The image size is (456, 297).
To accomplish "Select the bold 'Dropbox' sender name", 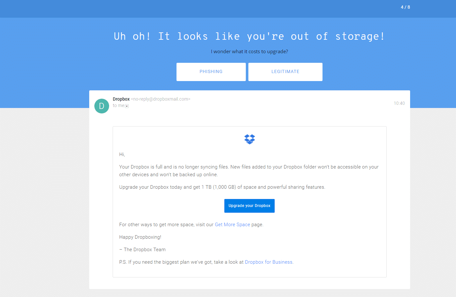I will point(121,99).
